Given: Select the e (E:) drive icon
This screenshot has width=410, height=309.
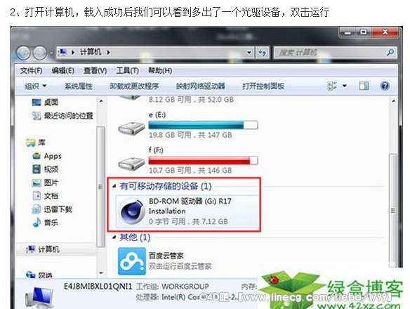Looking at the screenshot, I should click(131, 129).
